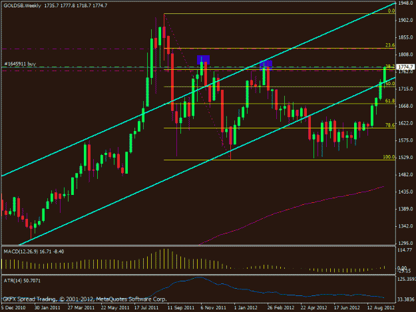
Task: Click the 1808.0 price axis label
Action: (x=406, y=55)
